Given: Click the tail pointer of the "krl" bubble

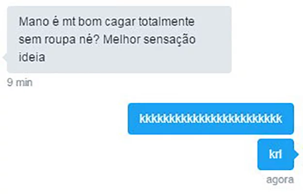Looking at the screenshot, I should (x=296, y=154).
